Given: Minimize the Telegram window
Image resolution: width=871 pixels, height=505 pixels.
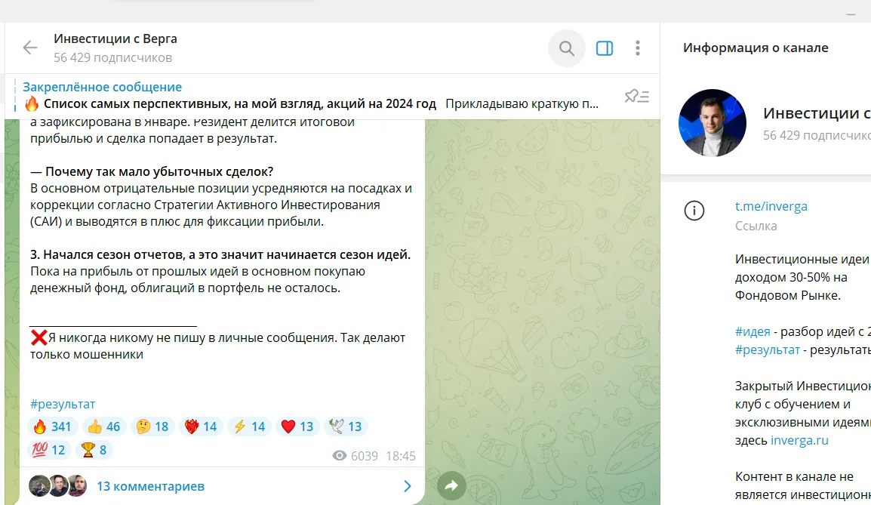Looking at the screenshot, I should click(x=851, y=14).
